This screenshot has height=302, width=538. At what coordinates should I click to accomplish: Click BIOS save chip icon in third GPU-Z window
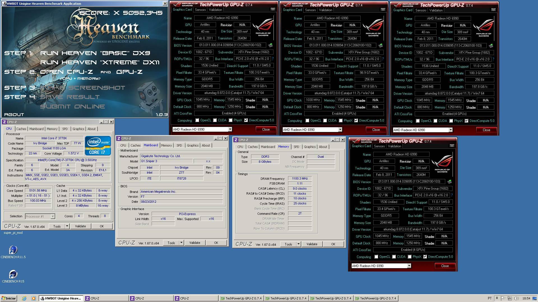(491, 46)
